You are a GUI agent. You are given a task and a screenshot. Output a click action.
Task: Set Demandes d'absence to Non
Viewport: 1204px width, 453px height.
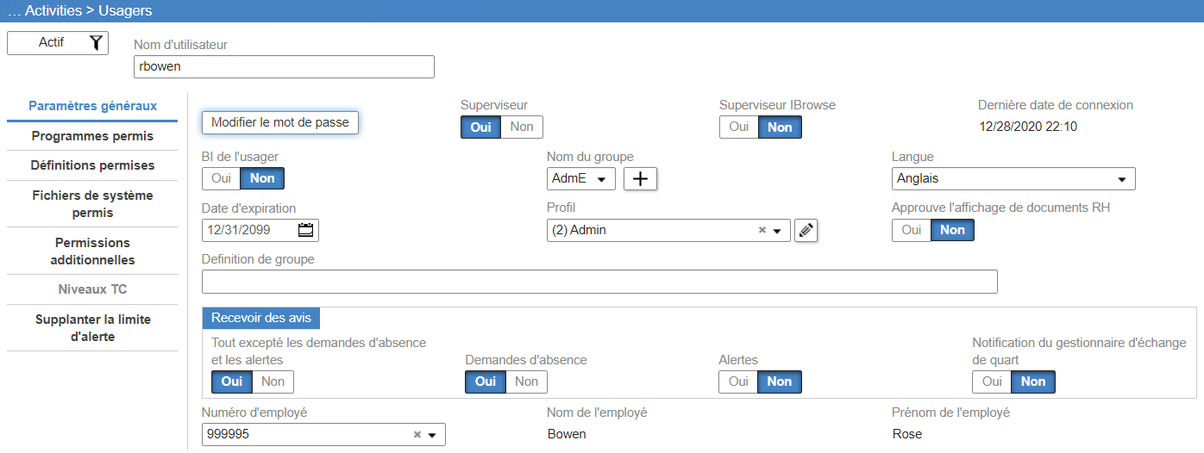point(526,382)
